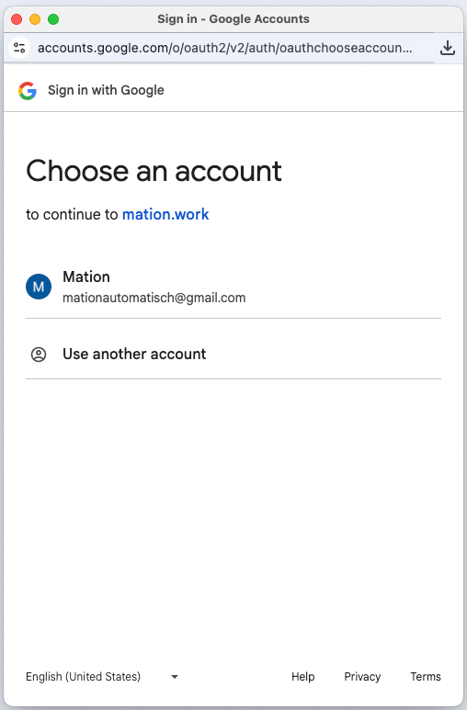
Task: Maximize window with the green button
Action: pos(53,19)
